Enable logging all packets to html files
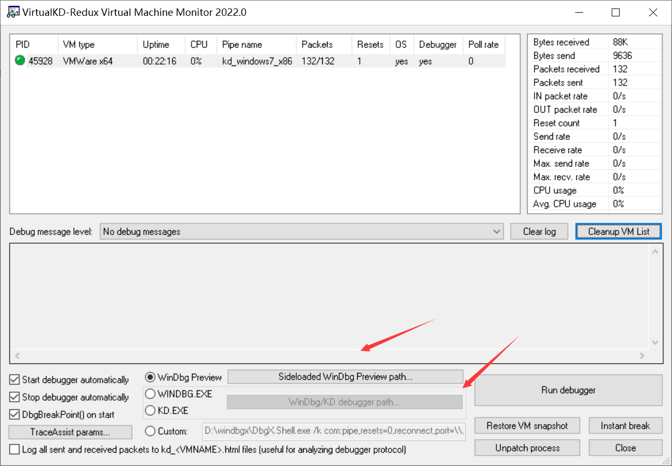Viewport: 672px width, 466px height. click(x=15, y=450)
